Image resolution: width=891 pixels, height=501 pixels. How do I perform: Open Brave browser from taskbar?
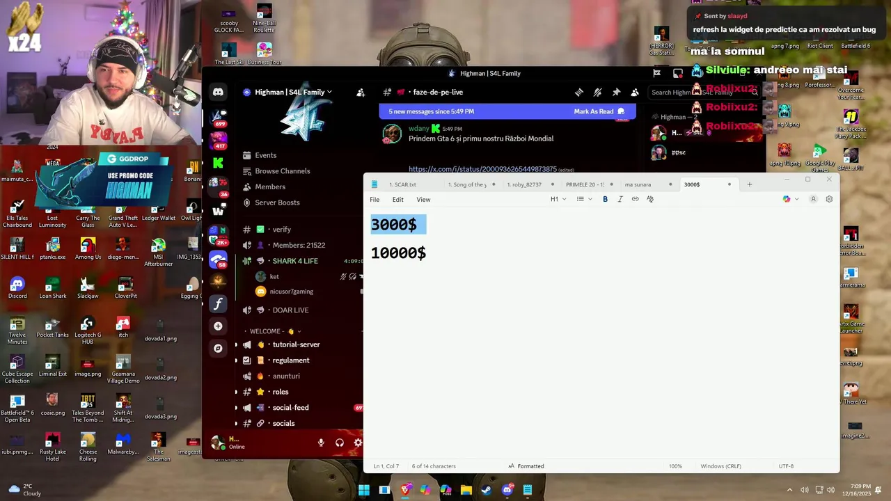pyautogui.click(x=406, y=490)
